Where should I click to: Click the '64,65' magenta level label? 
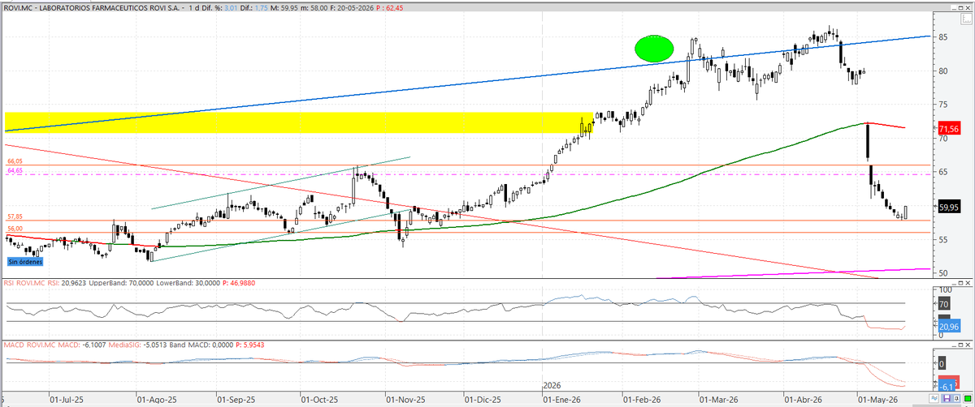15,171
